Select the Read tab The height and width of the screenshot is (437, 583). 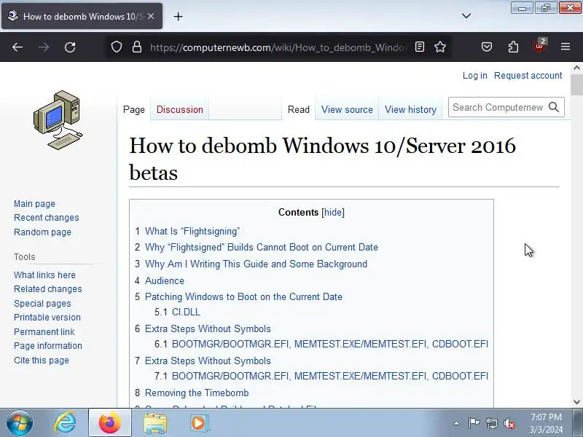click(x=299, y=110)
